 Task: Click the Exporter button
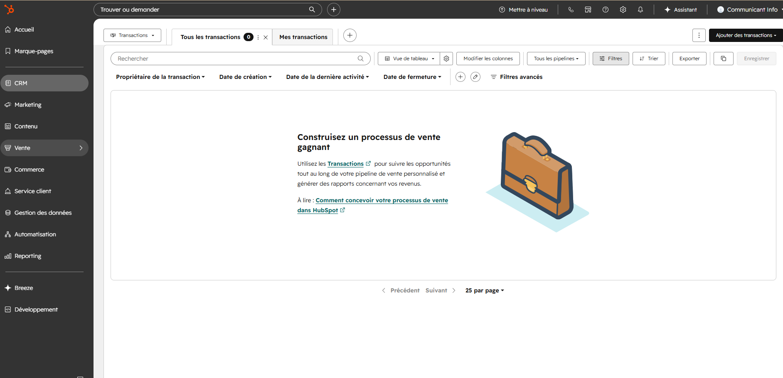[x=689, y=59]
